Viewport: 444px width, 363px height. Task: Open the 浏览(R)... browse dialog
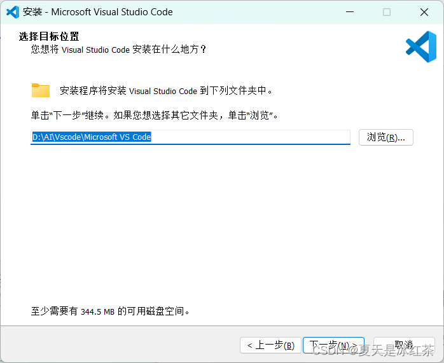click(x=386, y=137)
